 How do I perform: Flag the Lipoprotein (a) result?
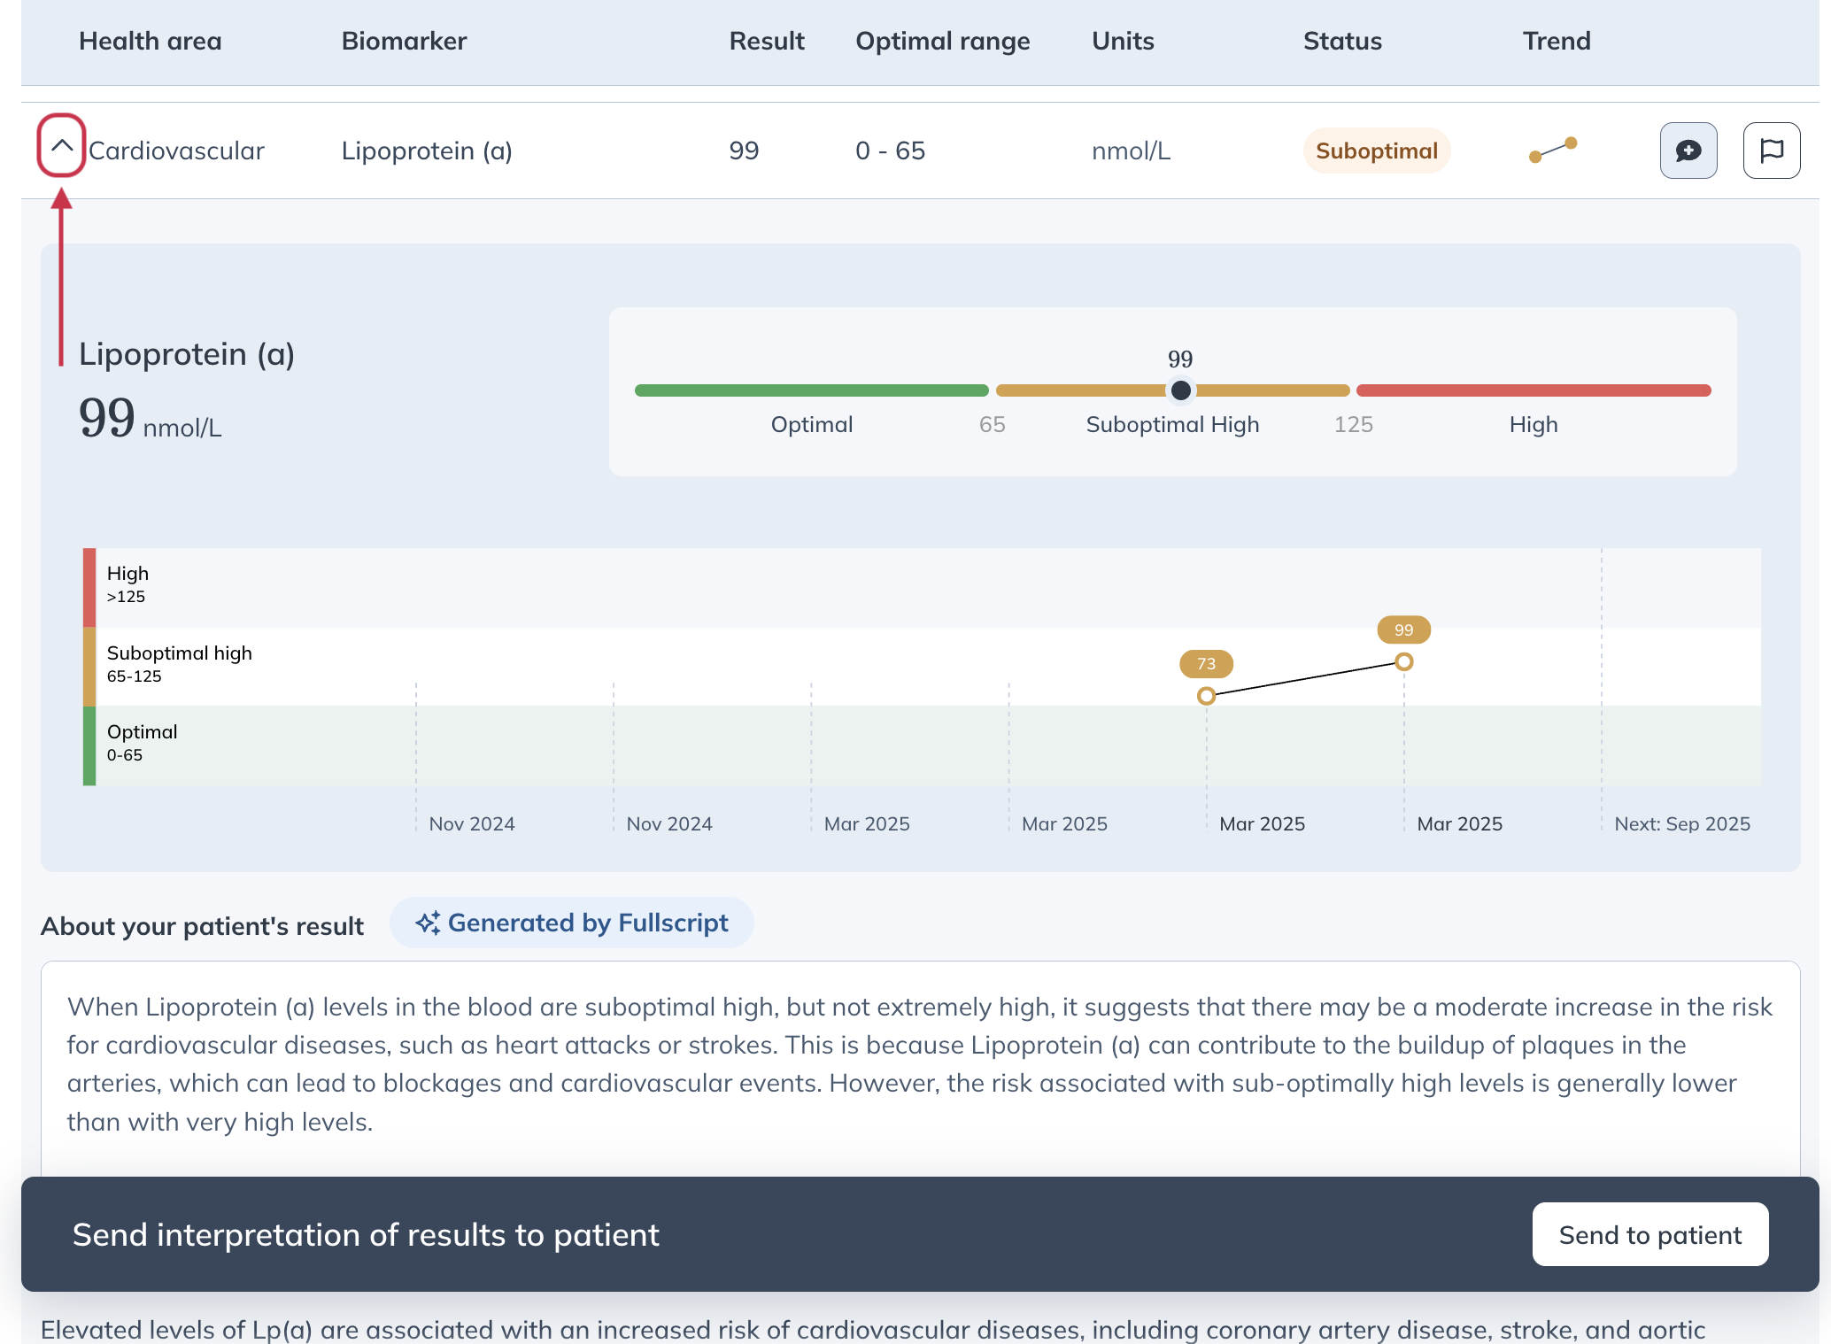[x=1772, y=151]
